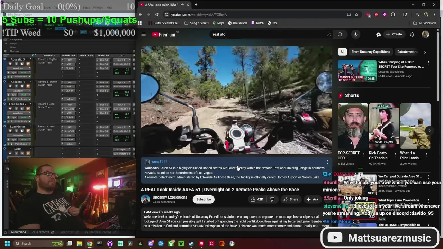Bookmark this page with the star icon
This screenshot has width=443, height=249.
(356, 15)
